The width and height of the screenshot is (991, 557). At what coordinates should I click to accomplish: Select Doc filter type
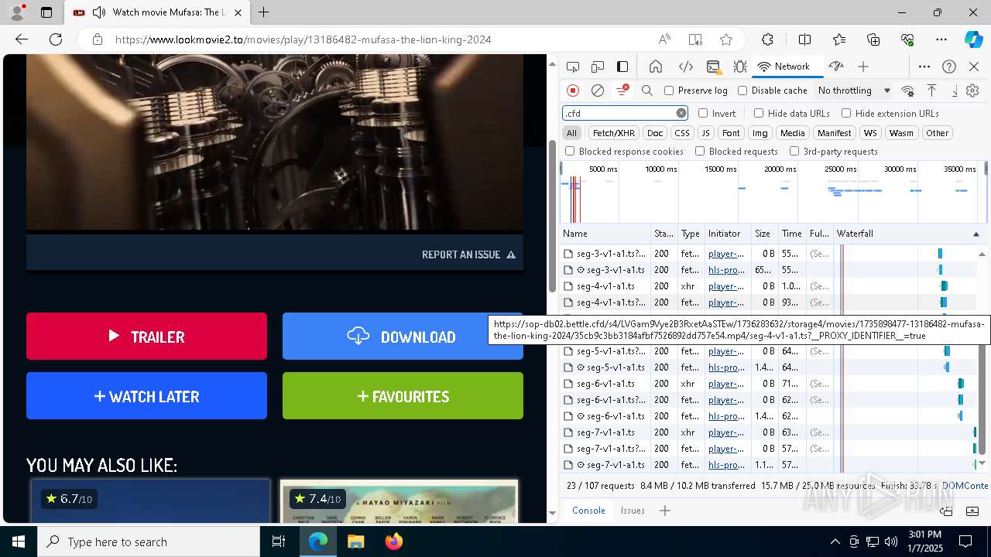655,133
